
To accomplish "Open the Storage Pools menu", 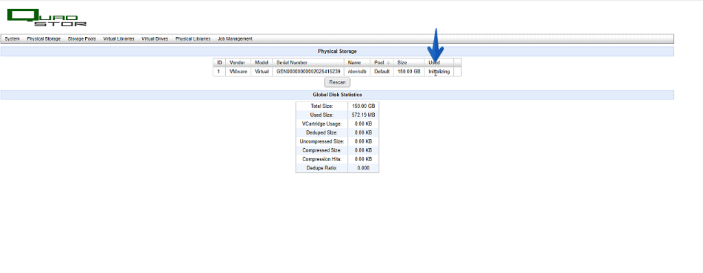I will pos(82,39).
